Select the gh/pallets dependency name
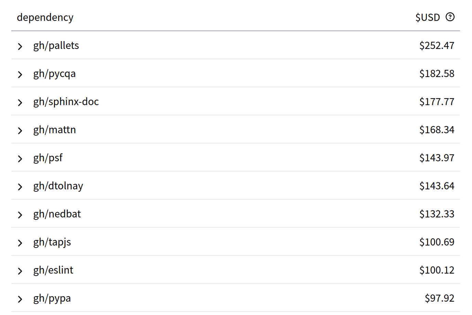The height and width of the screenshot is (315, 472). click(56, 46)
